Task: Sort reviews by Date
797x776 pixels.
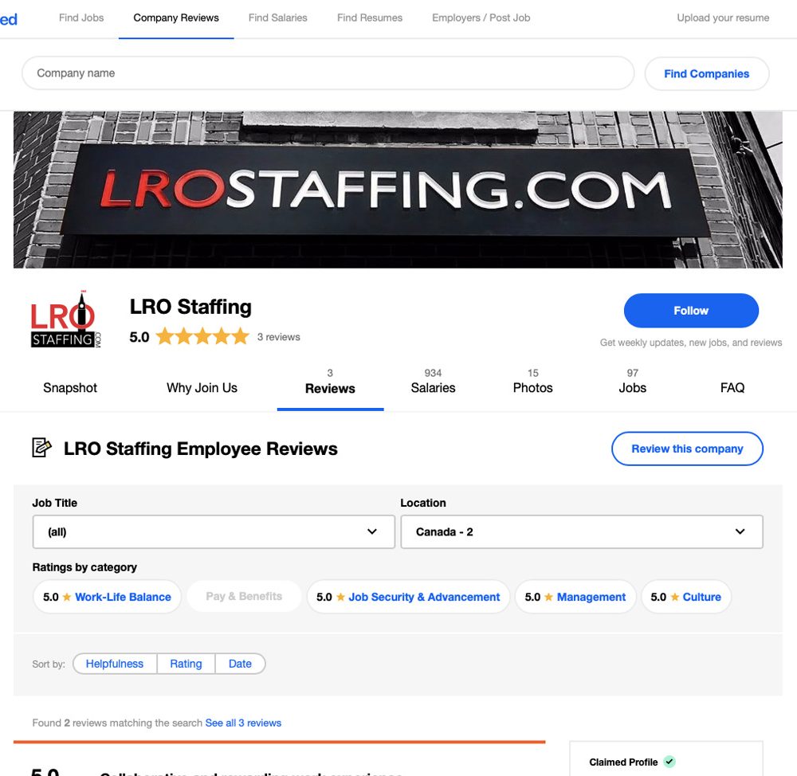Action: [240, 664]
